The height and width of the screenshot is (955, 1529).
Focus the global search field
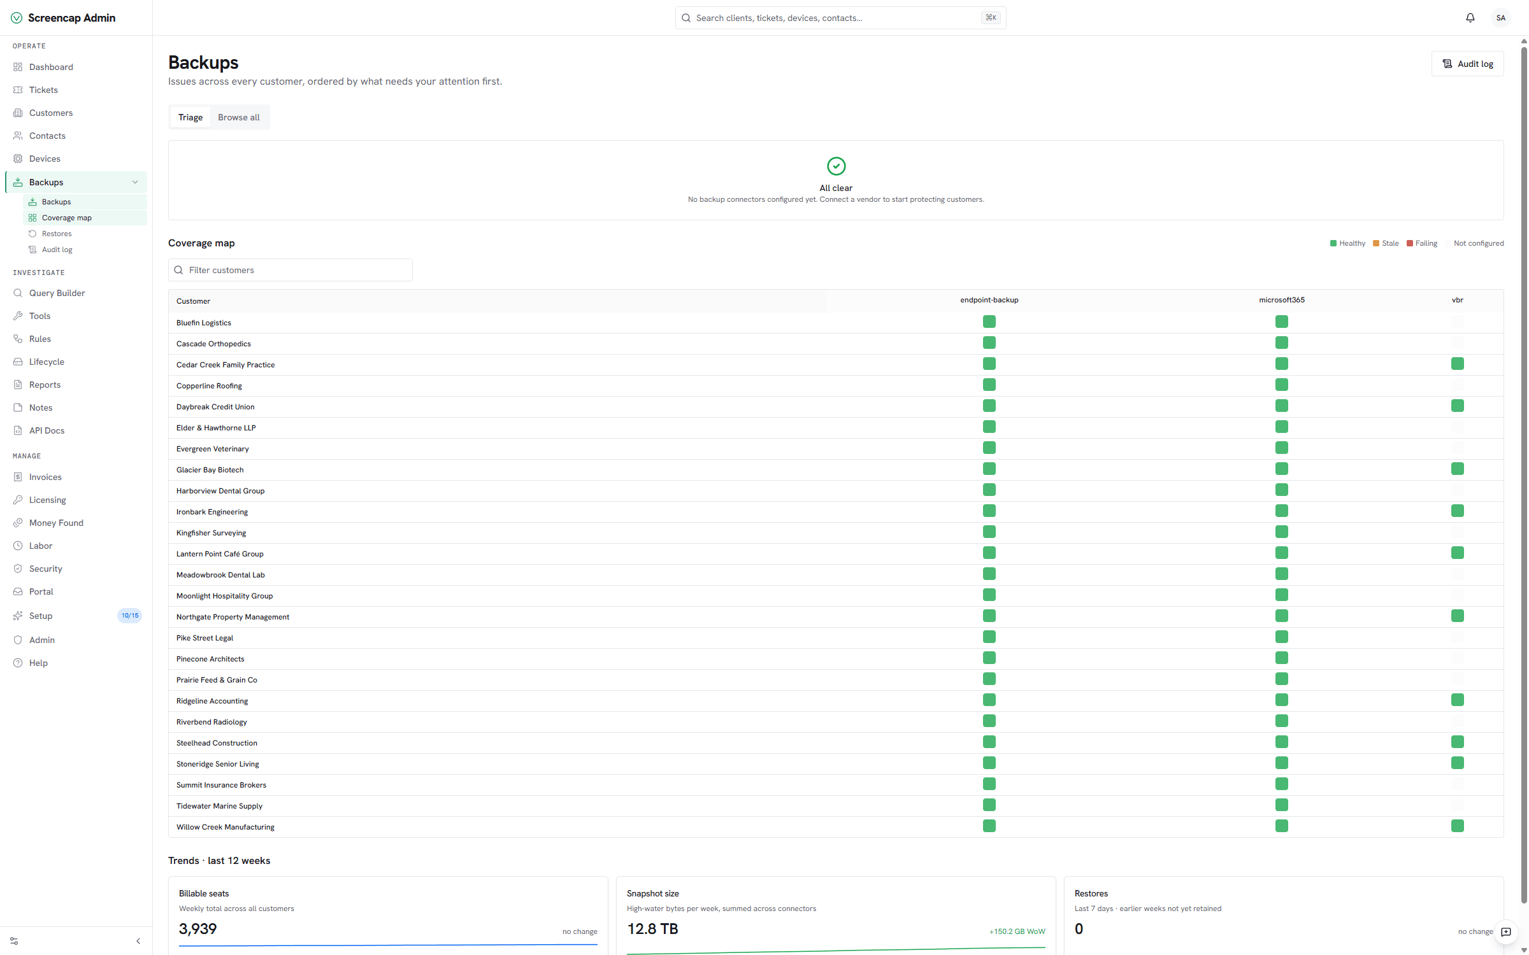coord(840,18)
